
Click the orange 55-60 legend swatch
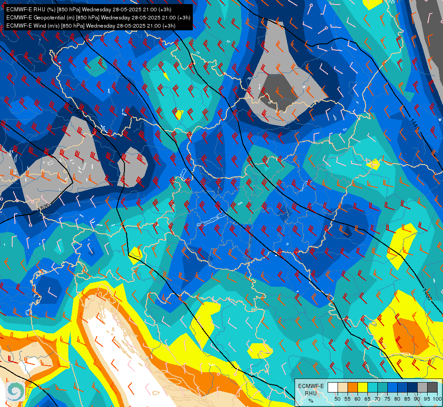pyautogui.click(x=352, y=387)
